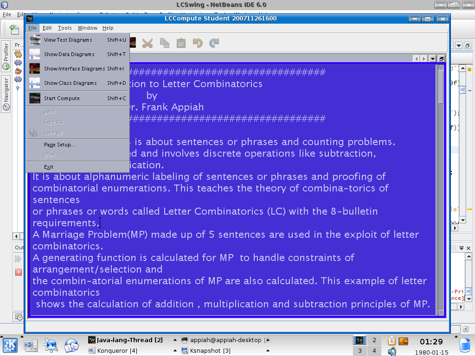Screen dimensions: 475x356
Task: Click the Show Class Diagrams thumbnail icon
Action: pos(34,83)
